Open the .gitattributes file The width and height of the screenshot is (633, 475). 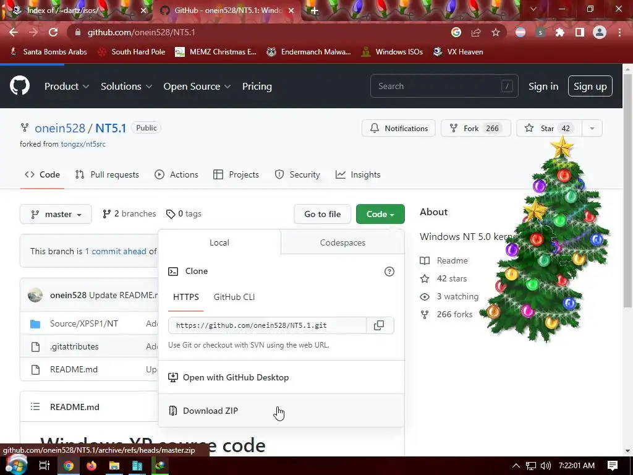pos(74,346)
